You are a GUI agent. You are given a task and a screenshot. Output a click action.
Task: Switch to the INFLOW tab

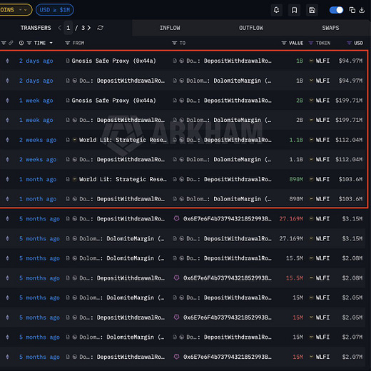(x=170, y=28)
